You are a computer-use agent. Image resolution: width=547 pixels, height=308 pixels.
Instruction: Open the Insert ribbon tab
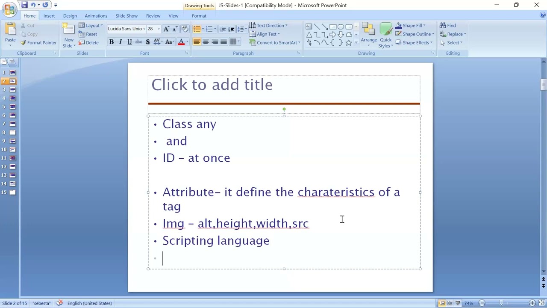point(49,16)
